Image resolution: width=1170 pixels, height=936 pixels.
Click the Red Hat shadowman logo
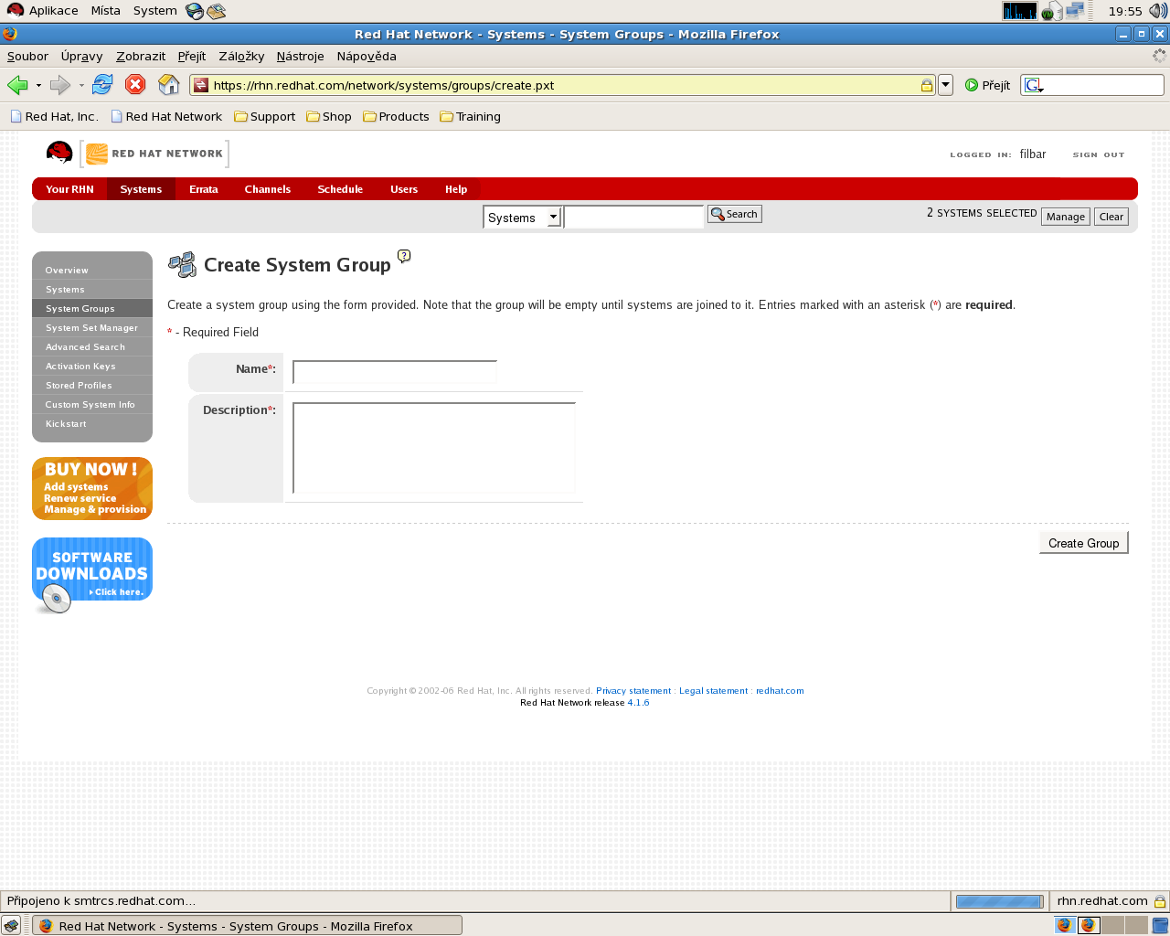(59, 154)
